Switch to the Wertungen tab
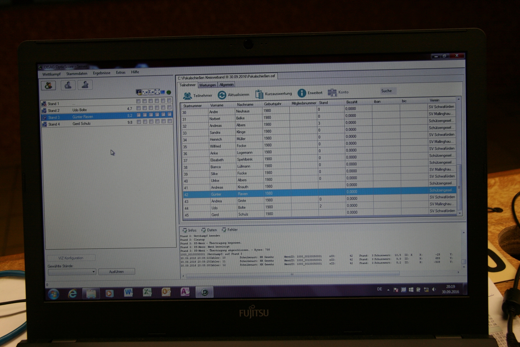The image size is (520, 347). [x=207, y=85]
